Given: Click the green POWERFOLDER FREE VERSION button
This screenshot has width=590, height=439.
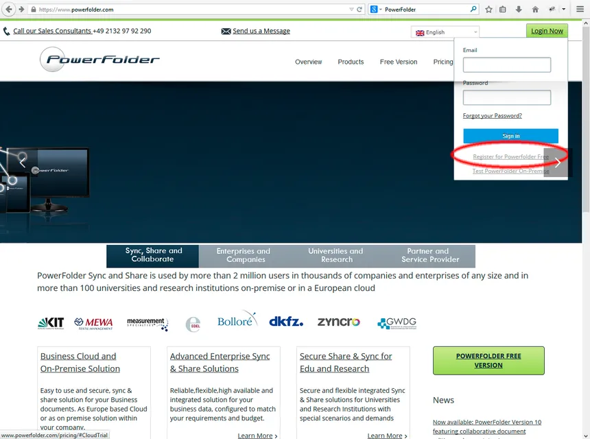Looking at the screenshot, I should coord(488,360).
